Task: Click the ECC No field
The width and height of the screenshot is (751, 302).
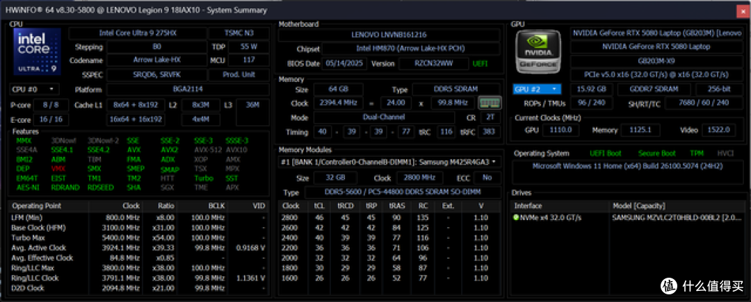Action: pyautogui.click(x=487, y=178)
